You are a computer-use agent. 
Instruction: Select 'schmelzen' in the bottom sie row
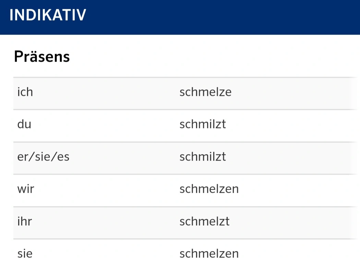[209, 254]
